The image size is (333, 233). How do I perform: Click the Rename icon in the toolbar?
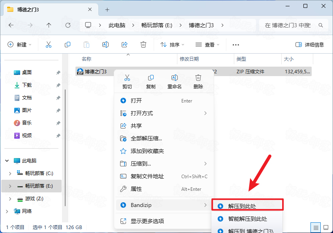(105, 45)
